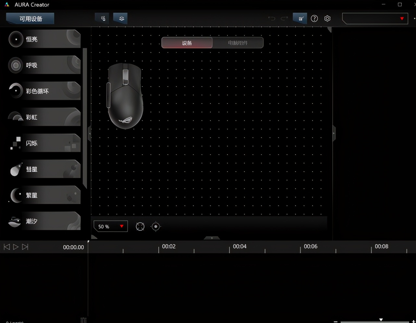416x323 pixels.
Task: Select the 恒亮 static lighting effect
Action: click(x=44, y=39)
